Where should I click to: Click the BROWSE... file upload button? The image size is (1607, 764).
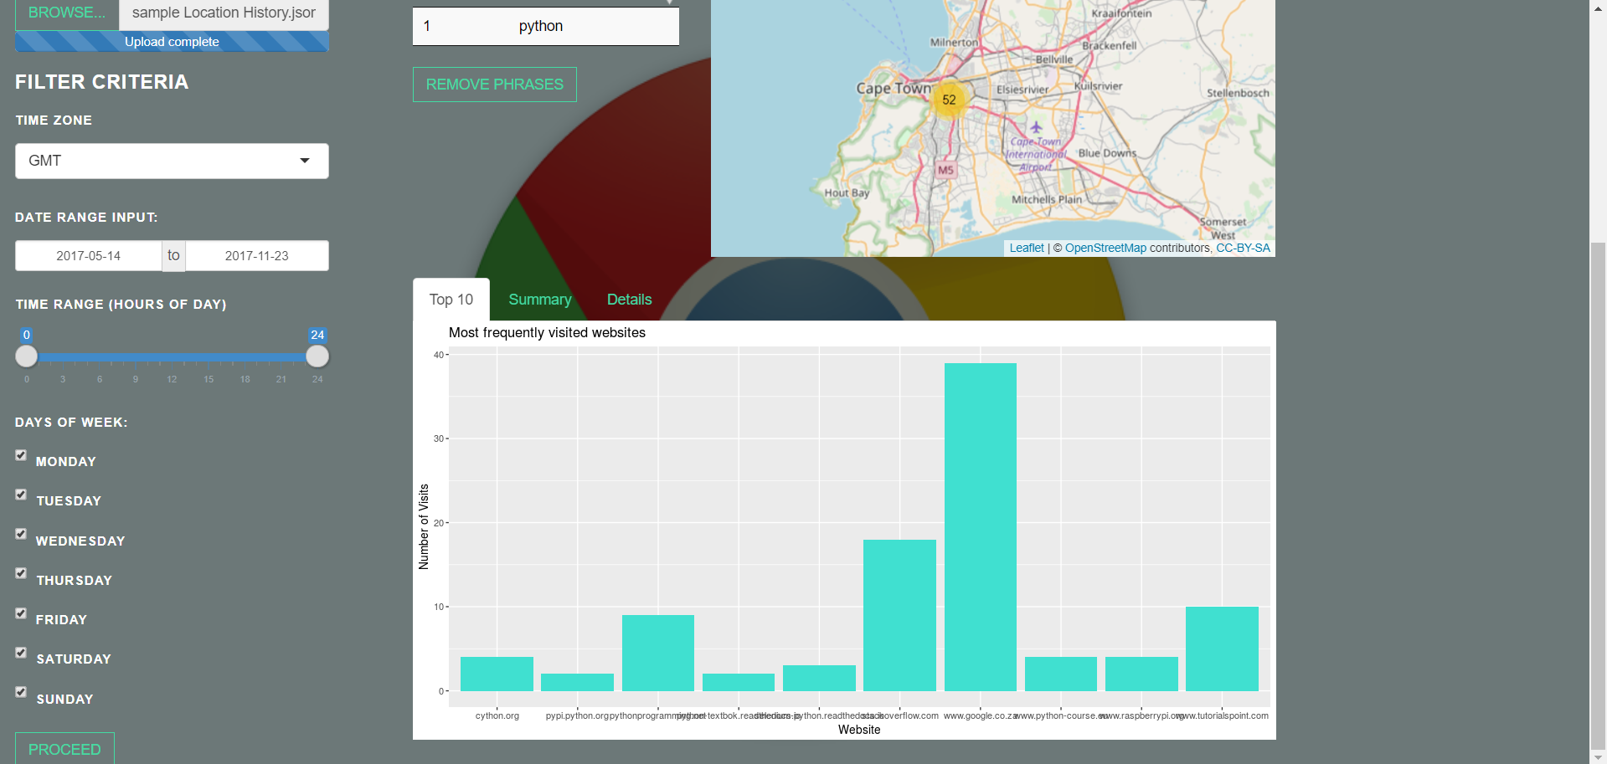click(x=67, y=13)
